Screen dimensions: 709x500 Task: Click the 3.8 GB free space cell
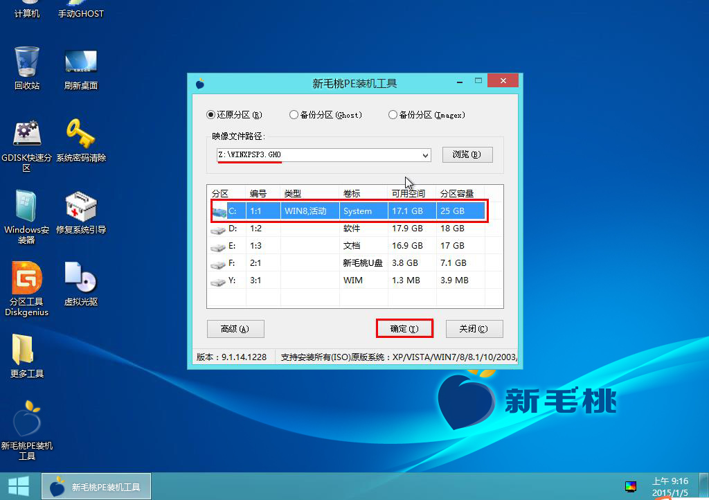(x=404, y=262)
